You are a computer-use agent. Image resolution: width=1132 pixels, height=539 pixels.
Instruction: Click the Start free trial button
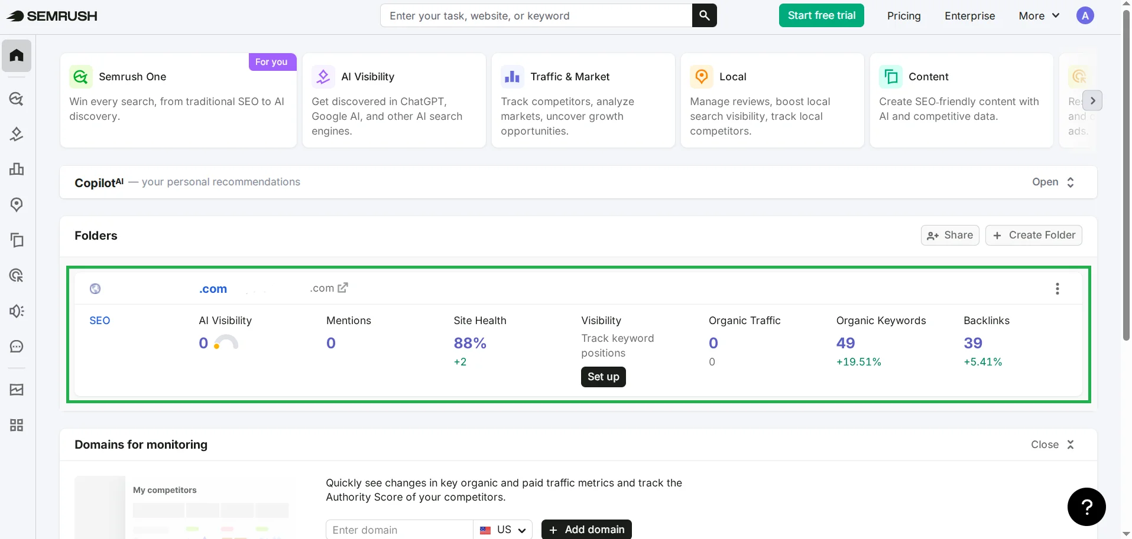pyautogui.click(x=822, y=15)
